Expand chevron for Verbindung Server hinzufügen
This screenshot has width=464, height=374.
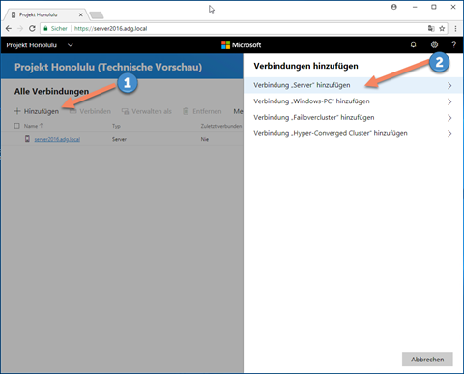pos(449,85)
